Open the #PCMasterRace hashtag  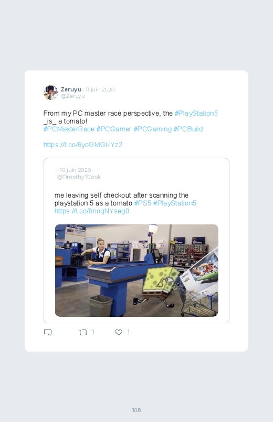coord(69,129)
